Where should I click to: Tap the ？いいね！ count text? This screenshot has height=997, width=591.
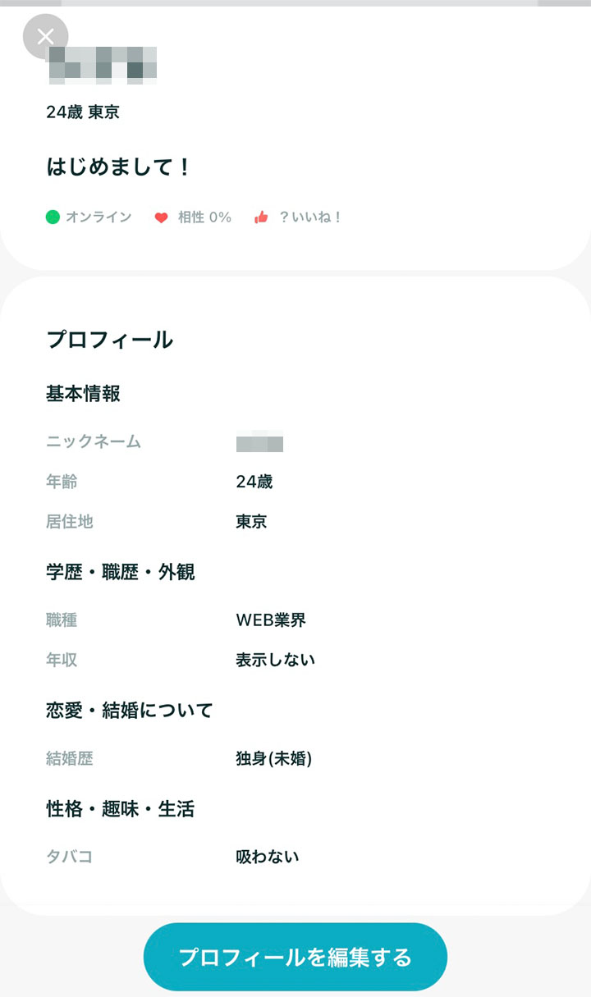point(310,217)
